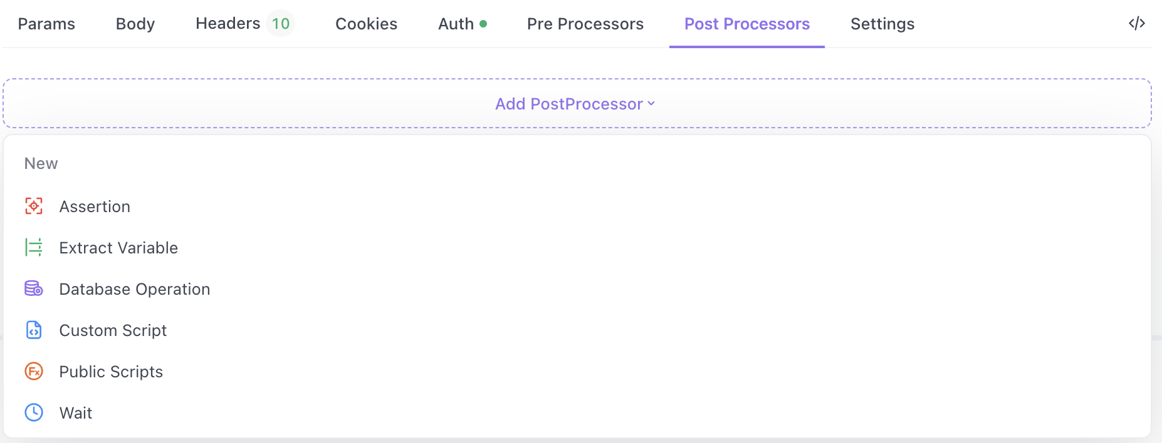Viewport: 1162px width, 443px height.
Task: Click the green Auth status dot
Action: [483, 24]
